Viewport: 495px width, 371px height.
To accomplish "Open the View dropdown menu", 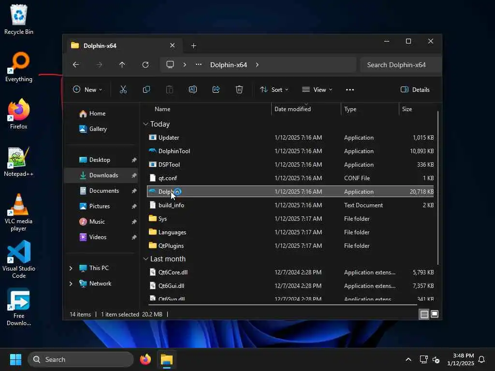I will (x=317, y=89).
